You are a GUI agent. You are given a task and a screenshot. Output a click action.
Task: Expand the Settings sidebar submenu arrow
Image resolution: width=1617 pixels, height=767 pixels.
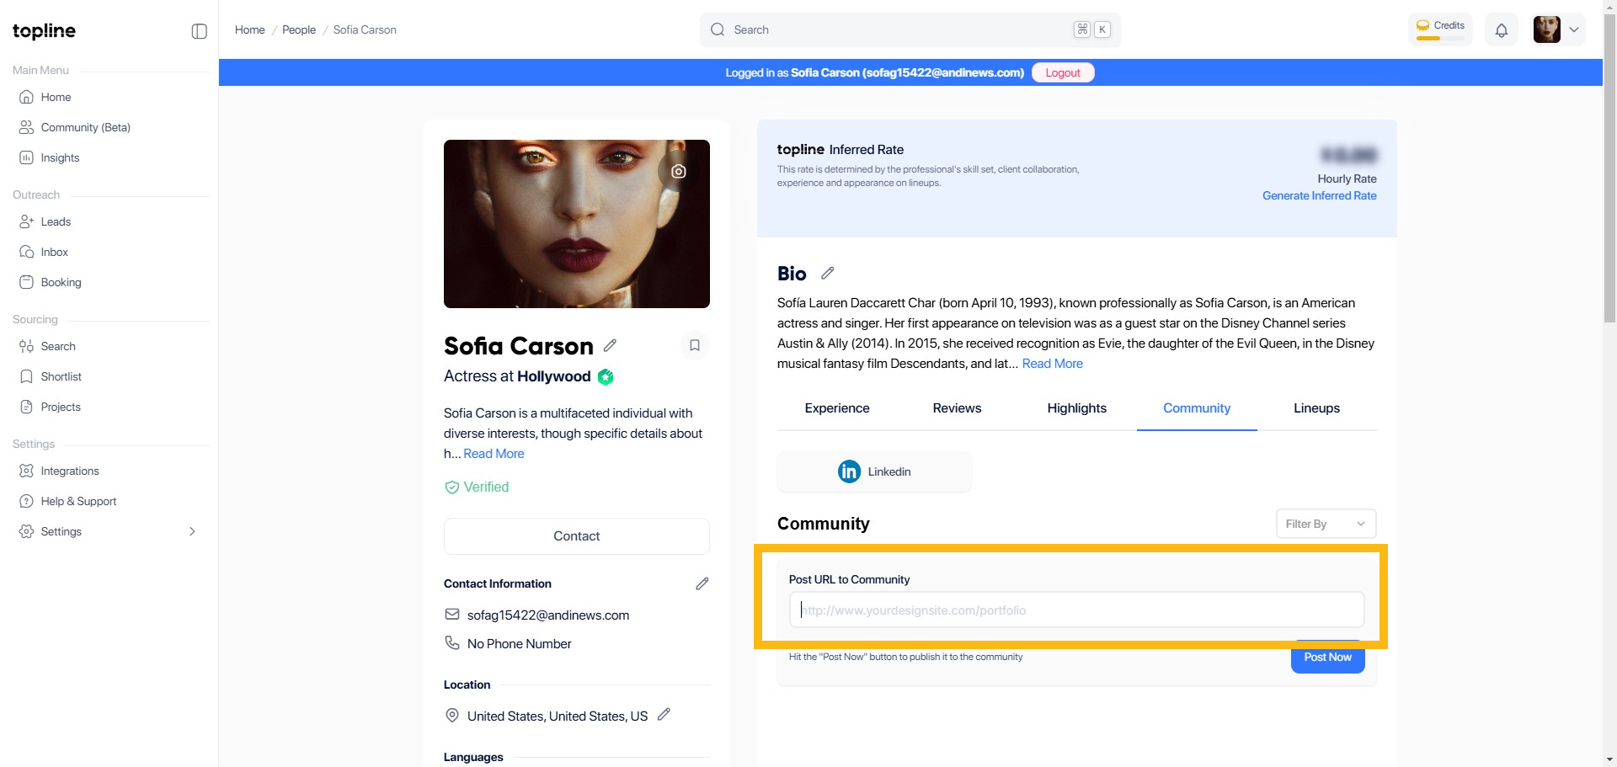(x=192, y=531)
